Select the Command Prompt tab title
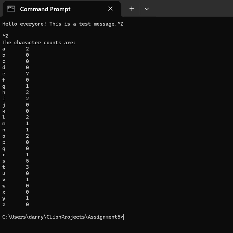233x233 pixels. pyautogui.click(x=45, y=9)
